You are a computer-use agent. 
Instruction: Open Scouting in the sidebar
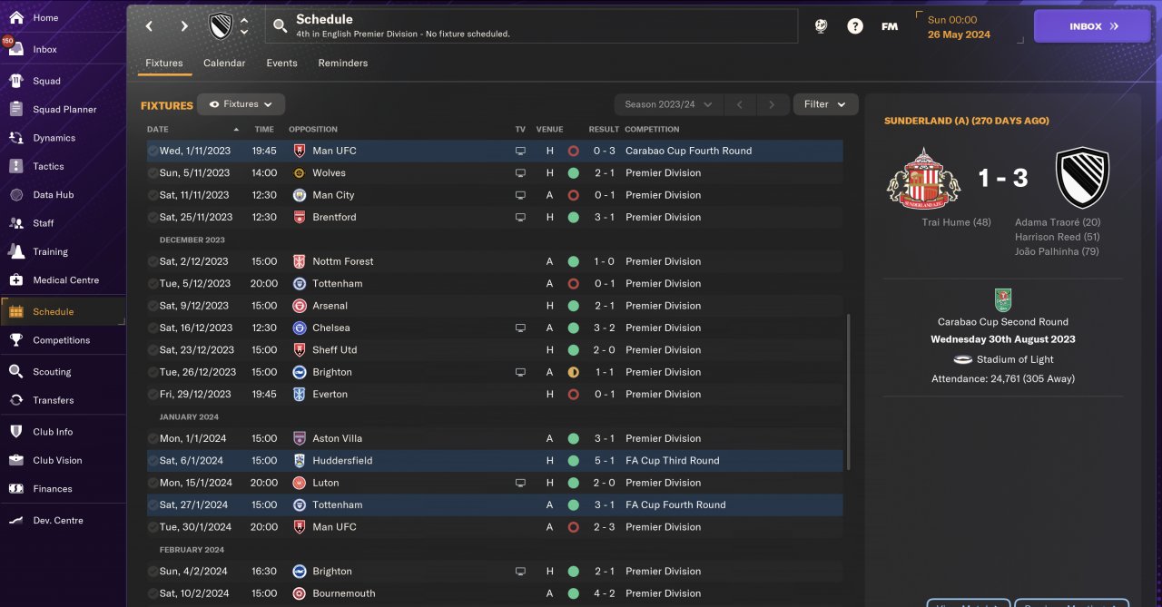[51, 371]
